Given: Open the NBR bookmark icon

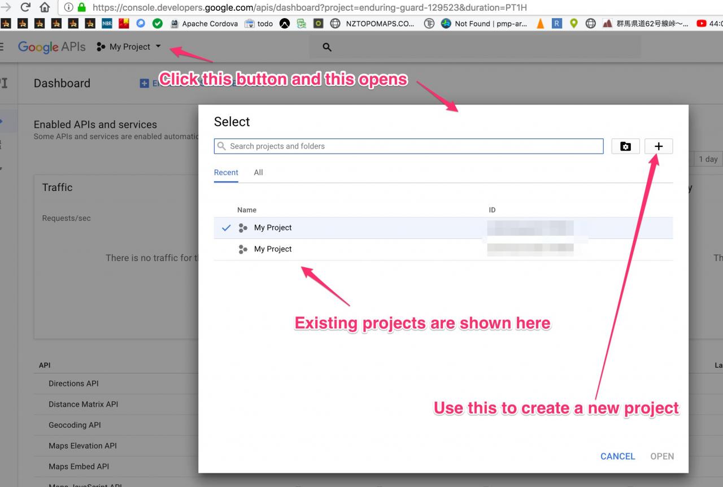Looking at the screenshot, I should (x=107, y=24).
